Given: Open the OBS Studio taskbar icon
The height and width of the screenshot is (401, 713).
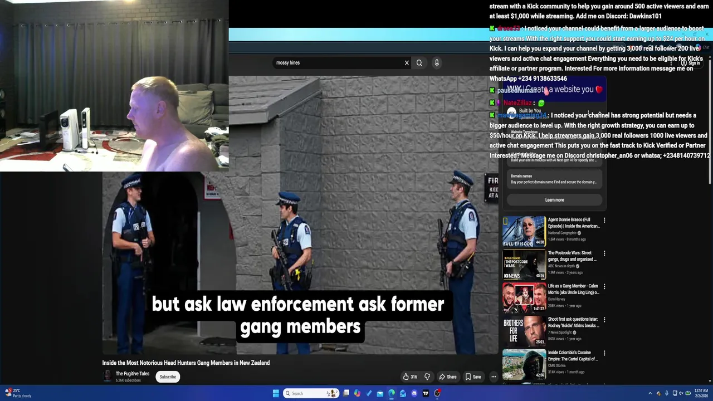Looking at the screenshot, I should (437, 393).
